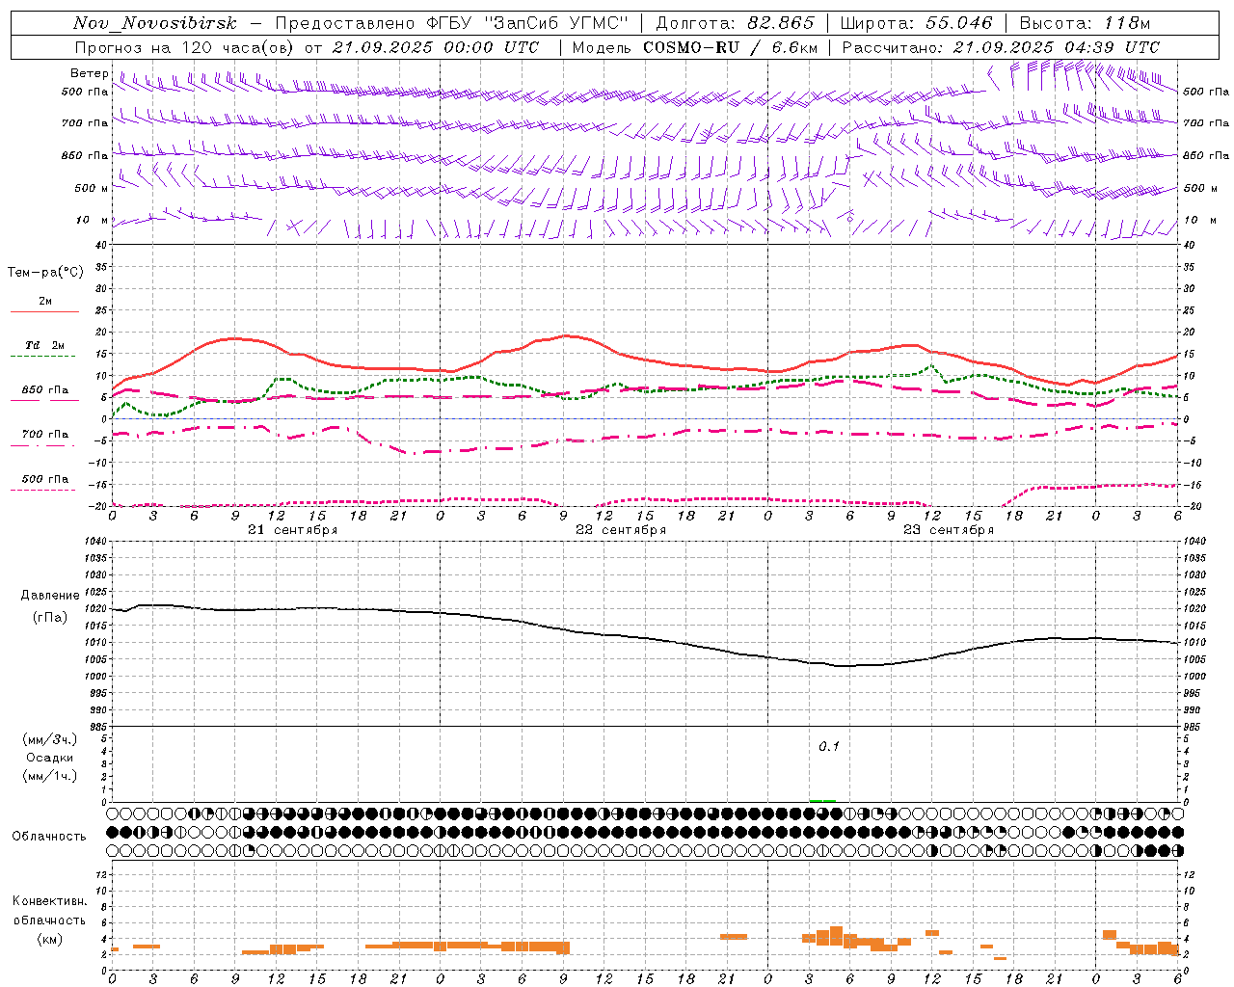Select the Широта: 55.046 value
Screen dimensions: 1234x987
pos(916,23)
